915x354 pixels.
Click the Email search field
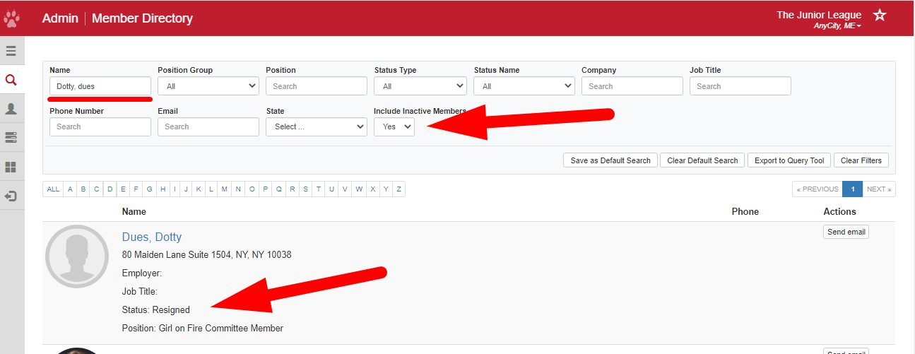click(208, 126)
